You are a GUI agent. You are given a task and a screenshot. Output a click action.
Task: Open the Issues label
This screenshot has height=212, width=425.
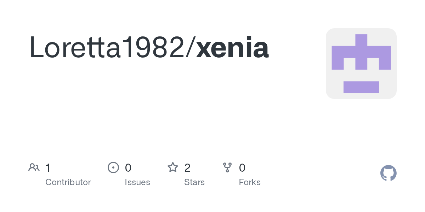(x=137, y=182)
